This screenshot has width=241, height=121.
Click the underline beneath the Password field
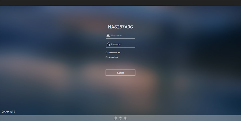120,47
